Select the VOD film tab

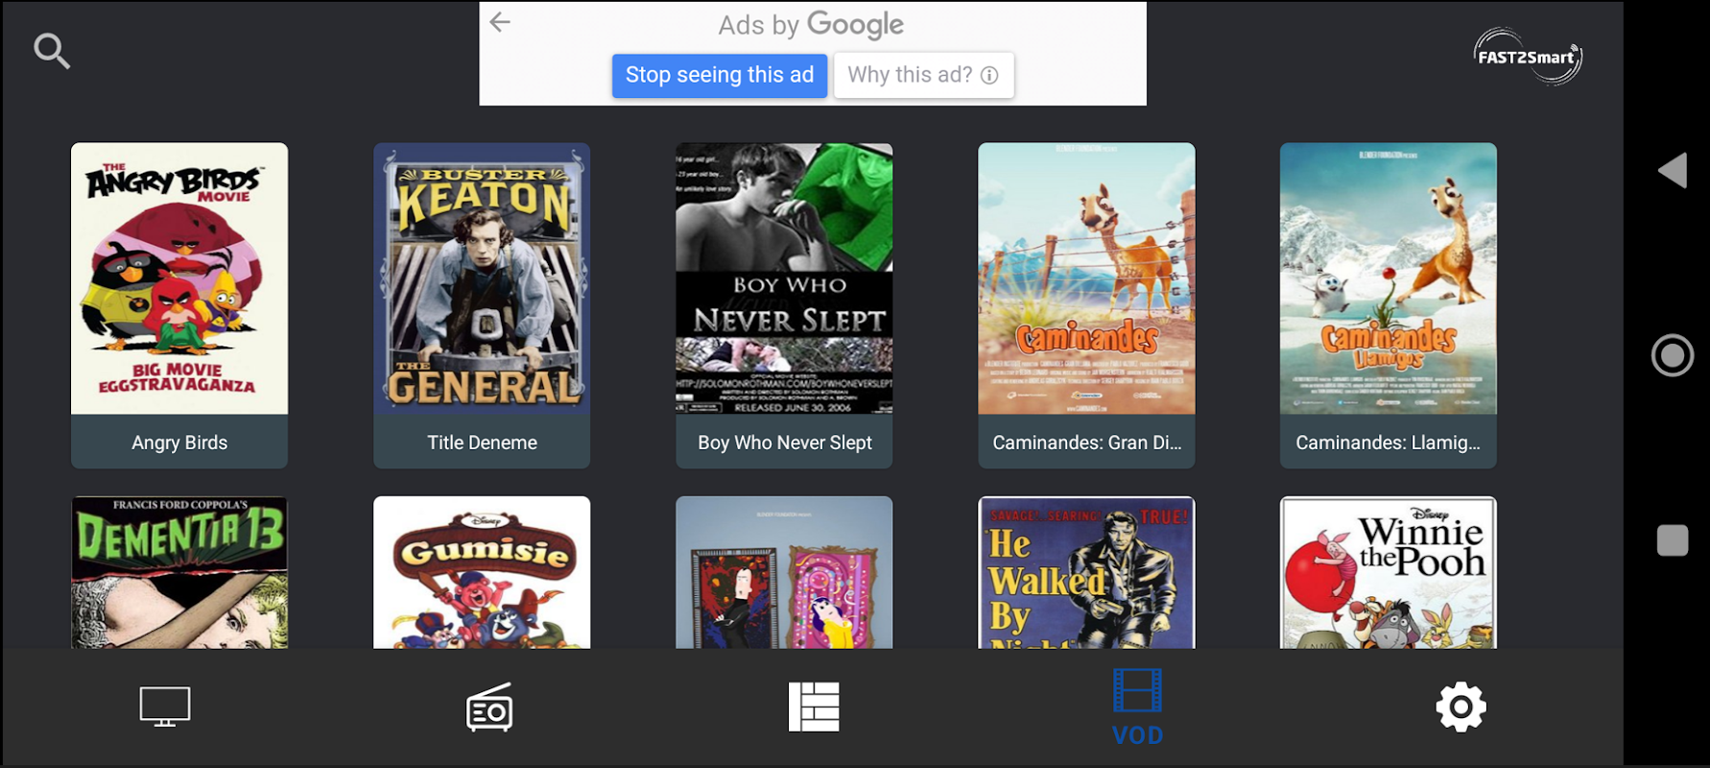[1137, 708]
